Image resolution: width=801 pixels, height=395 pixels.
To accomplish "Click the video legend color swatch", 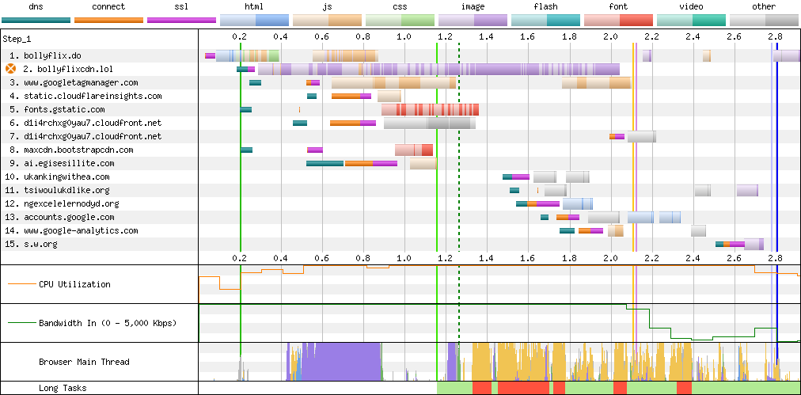I will (x=691, y=20).
